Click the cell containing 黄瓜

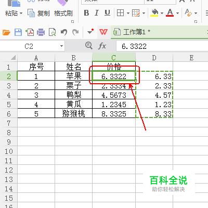[73, 104]
